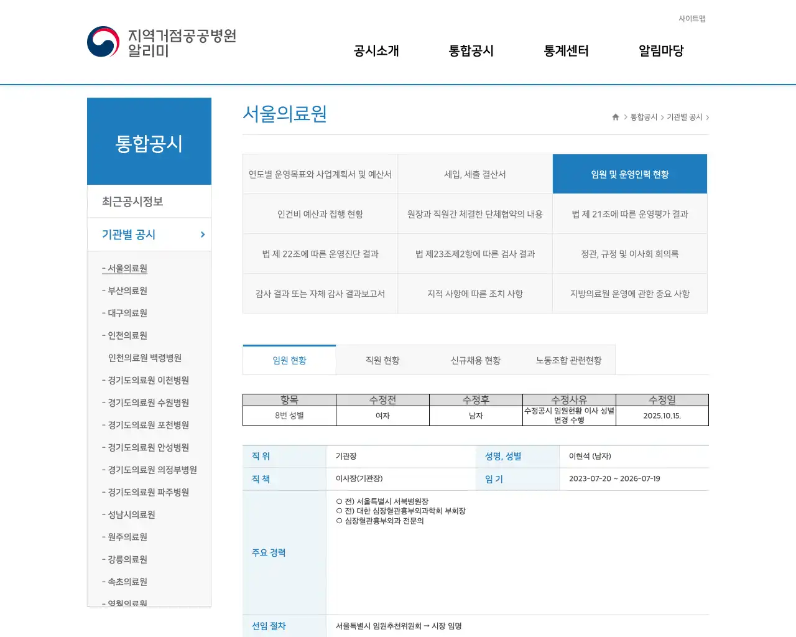Open the 공시소개 menu item
796x637 pixels.
[376, 51]
